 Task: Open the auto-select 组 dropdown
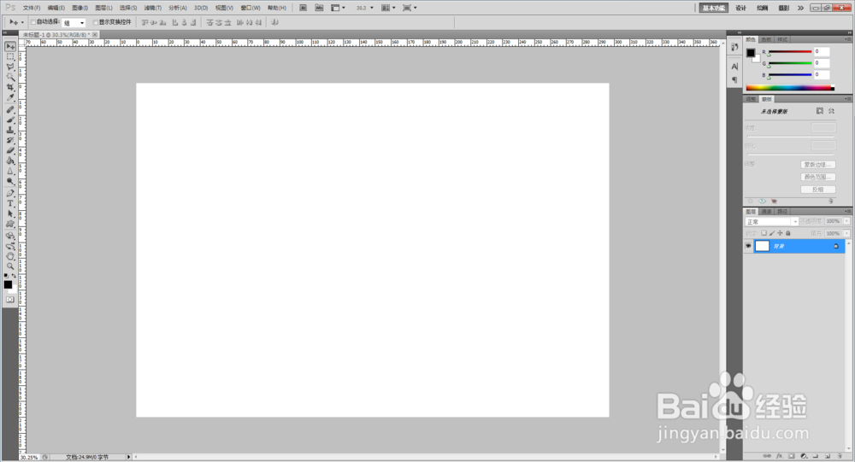tap(74, 23)
